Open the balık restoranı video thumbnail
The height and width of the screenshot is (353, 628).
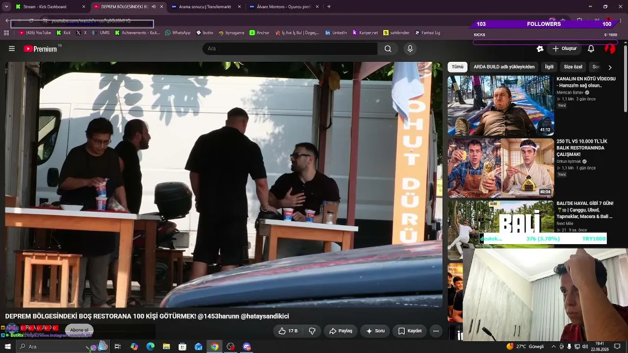[x=500, y=168]
